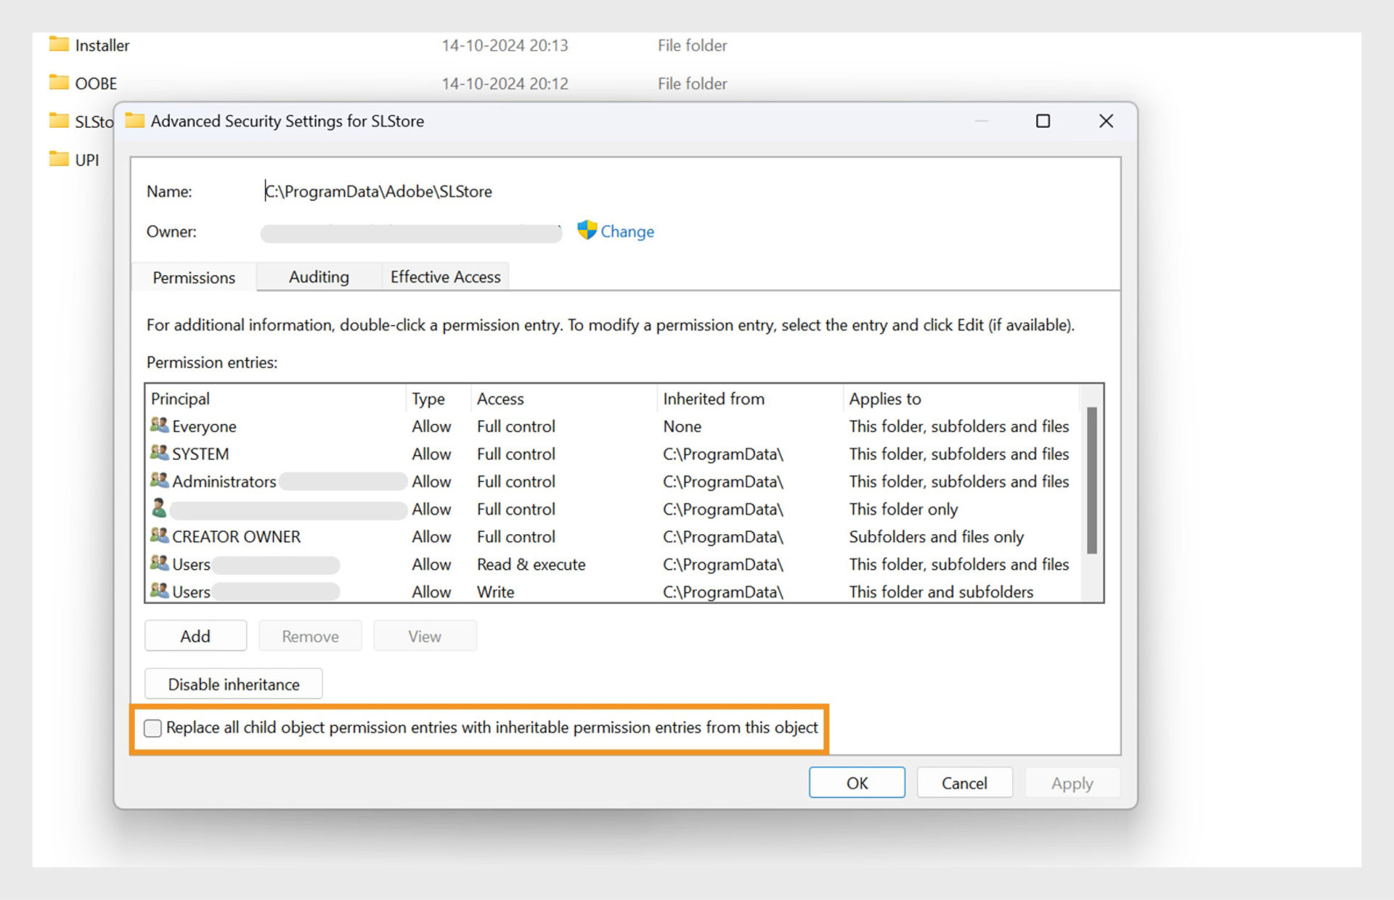The image size is (1394, 900).
Task: View the selected permission entry
Action: pos(425,635)
